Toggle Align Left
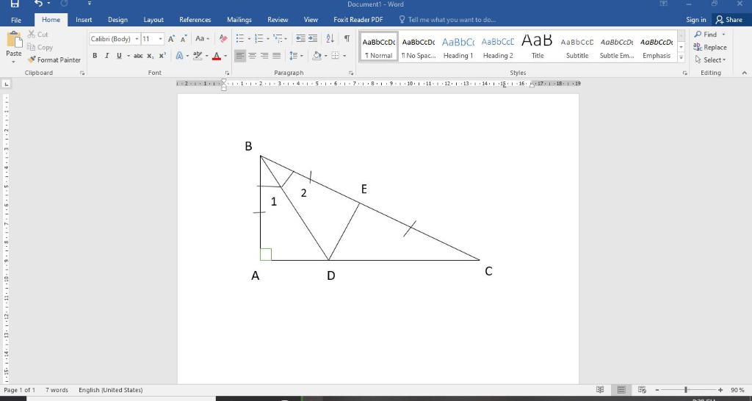Viewport: 752px width, 401px height. coord(240,56)
